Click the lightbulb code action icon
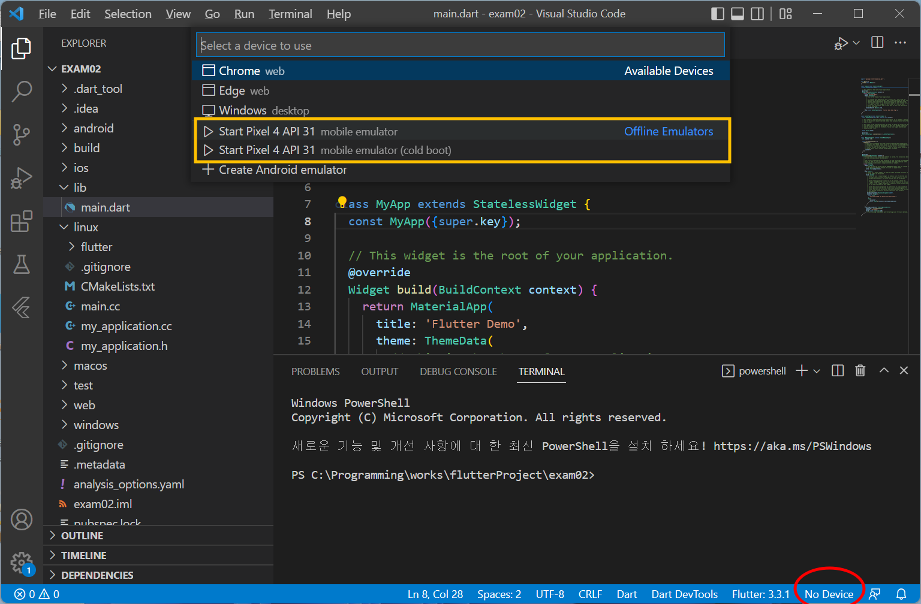Image resolution: width=921 pixels, height=604 pixels. coord(342,203)
